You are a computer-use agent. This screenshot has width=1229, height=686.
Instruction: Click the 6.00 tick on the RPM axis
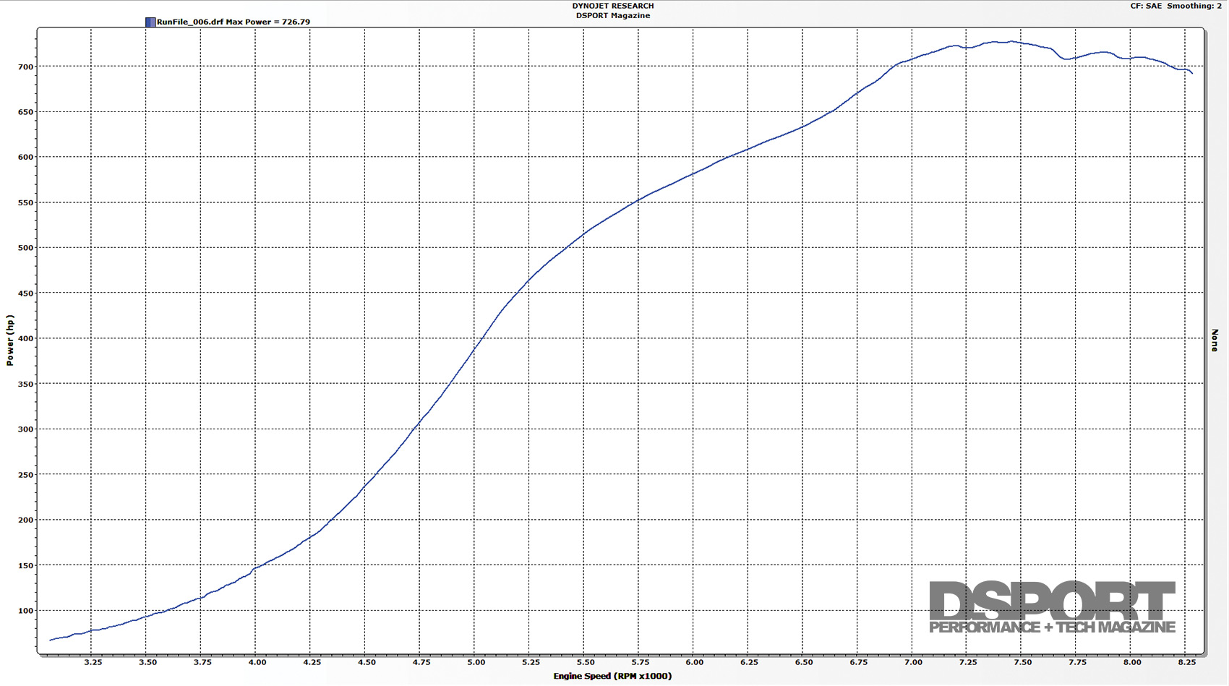click(x=694, y=662)
